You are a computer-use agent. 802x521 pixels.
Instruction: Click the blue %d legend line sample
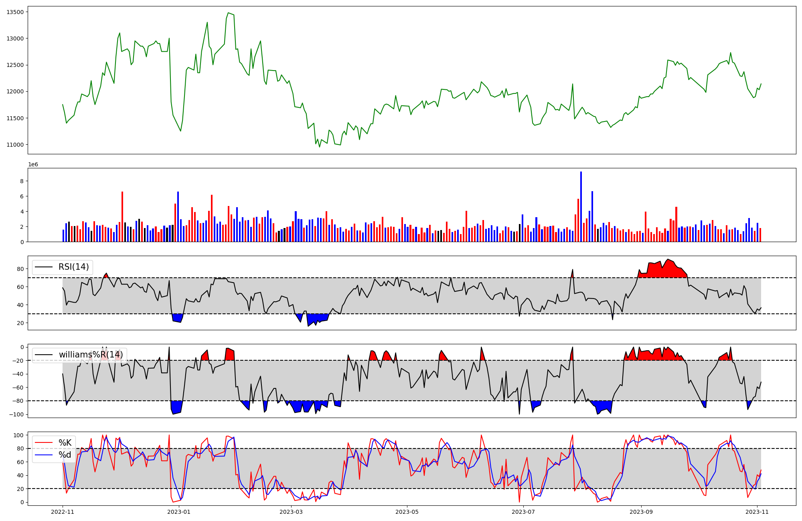pyautogui.click(x=44, y=455)
